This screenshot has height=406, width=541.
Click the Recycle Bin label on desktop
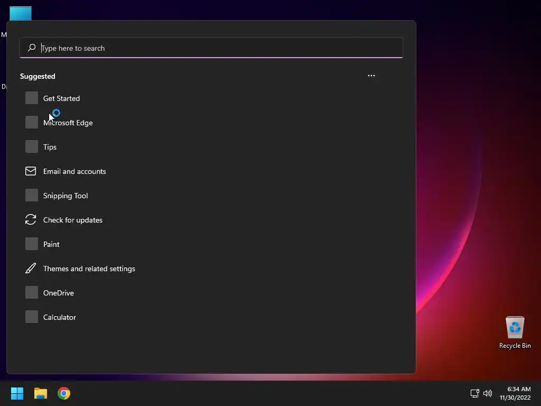tap(515, 346)
